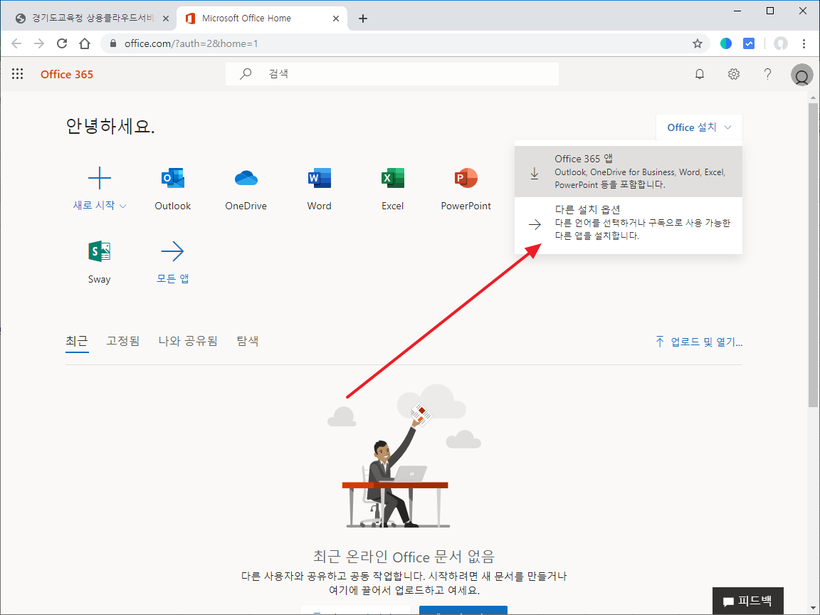Click into the 검색 search box
This screenshot has width=820, height=615.
(x=392, y=74)
